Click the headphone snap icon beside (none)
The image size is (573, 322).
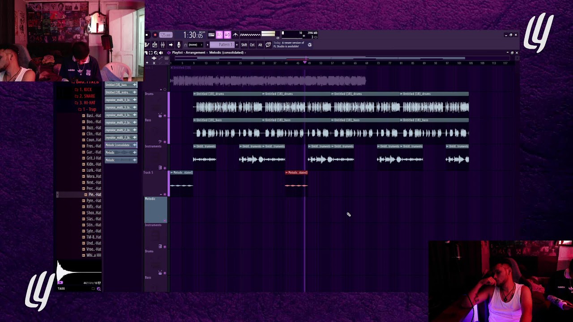[x=185, y=45]
